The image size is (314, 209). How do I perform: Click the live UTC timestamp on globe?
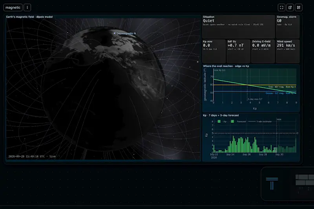click(32, 156)
